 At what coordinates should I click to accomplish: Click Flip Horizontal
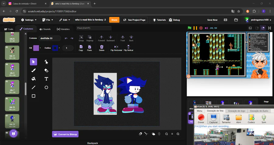coord(116,48)
